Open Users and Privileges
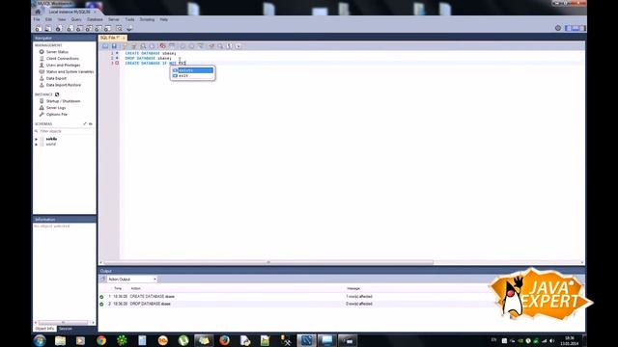Image resolution: width=618 pixels, height=347 pixels. coord(63,66)
